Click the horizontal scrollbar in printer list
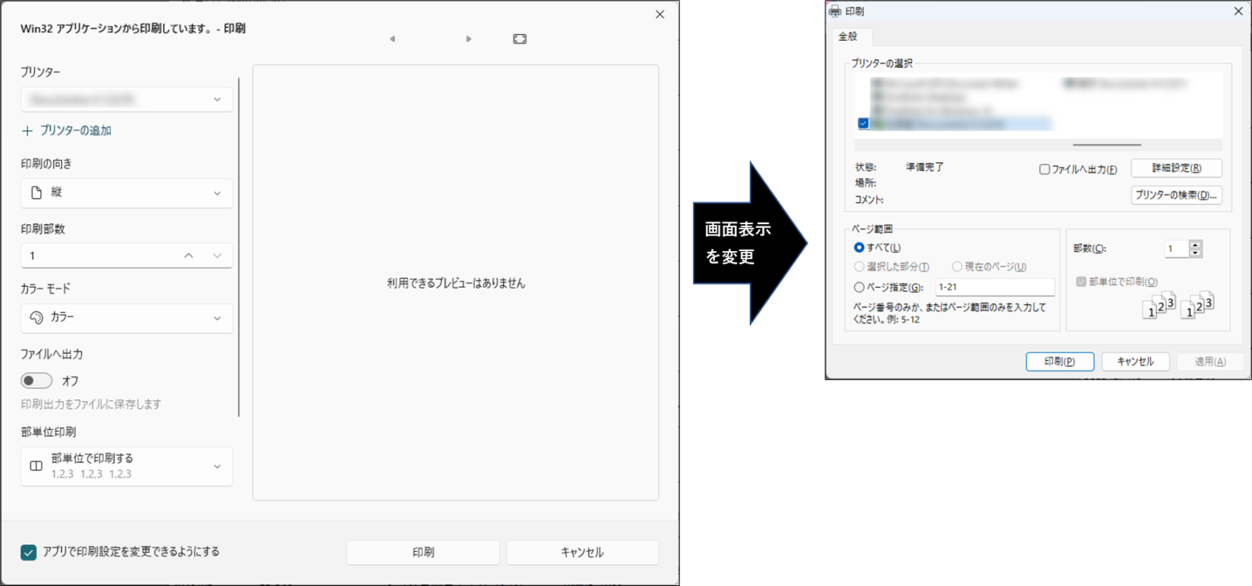This screenshot has height=586, width=1252. click(x=1106, y=144)
